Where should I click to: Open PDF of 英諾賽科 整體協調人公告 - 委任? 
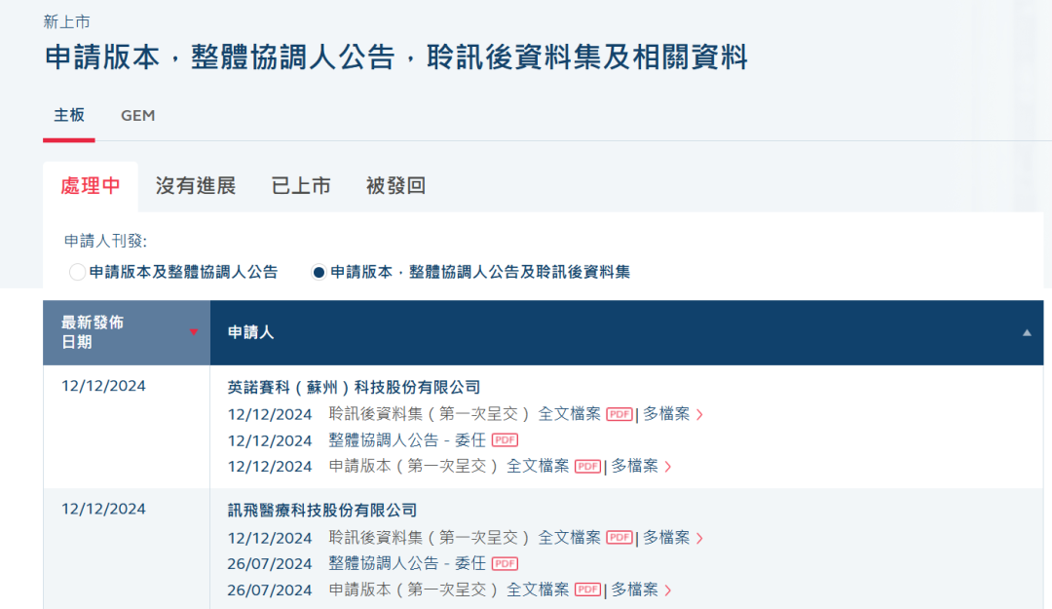click(x=505, y=439)
